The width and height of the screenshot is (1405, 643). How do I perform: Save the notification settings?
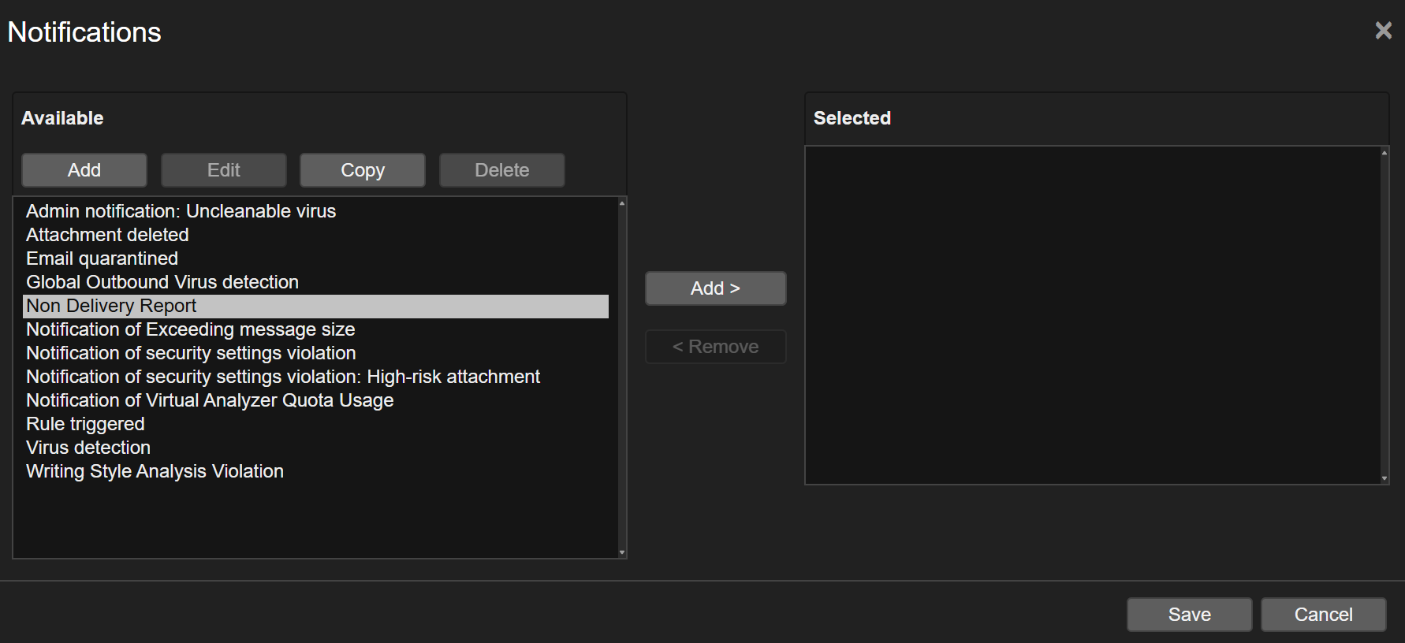[1189, 615]
